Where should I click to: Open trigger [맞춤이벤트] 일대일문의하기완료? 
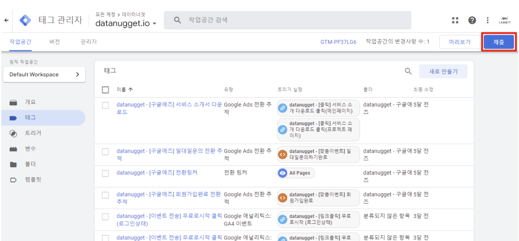pyautogui.click(x=319, y=154)
